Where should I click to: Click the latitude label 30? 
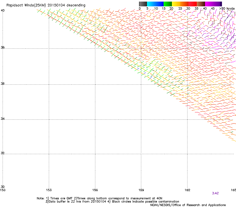3,187
